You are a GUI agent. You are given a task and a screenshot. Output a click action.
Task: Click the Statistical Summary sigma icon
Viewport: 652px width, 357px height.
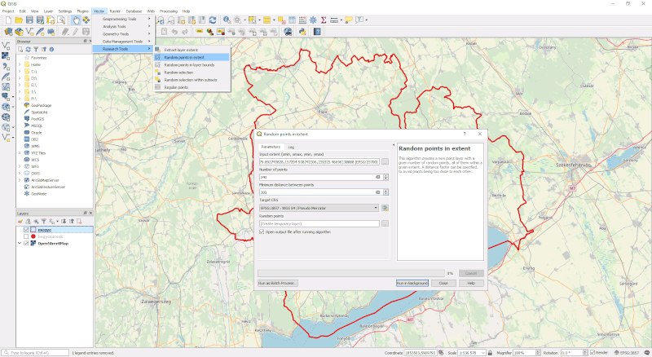pos(324,20)
